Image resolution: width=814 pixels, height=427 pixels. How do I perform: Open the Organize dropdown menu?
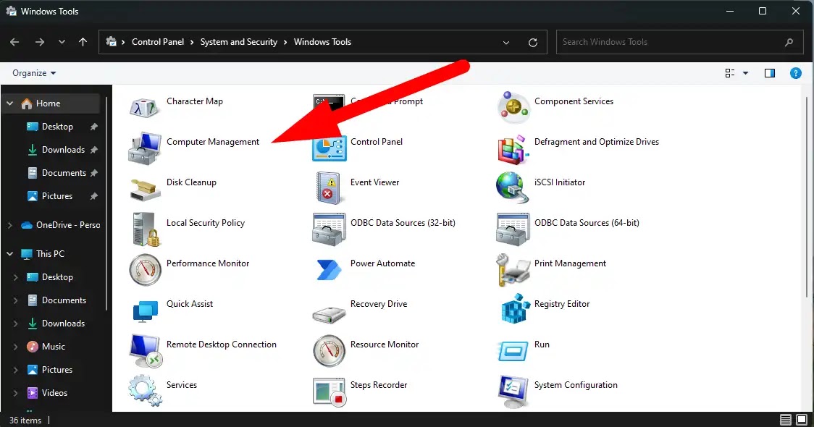[x=34, y=73]
